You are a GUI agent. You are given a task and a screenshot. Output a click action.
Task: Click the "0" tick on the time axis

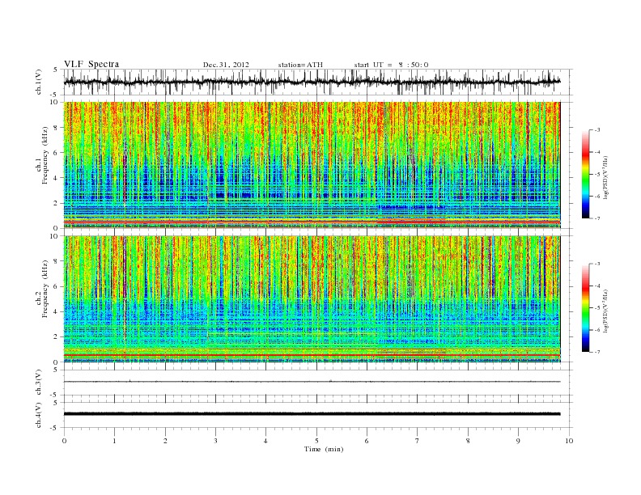click(64, 441)
